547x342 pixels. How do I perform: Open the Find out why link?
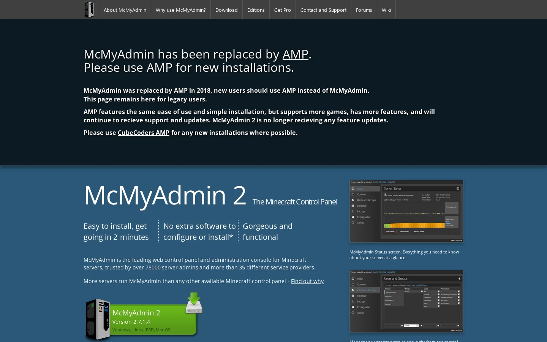pyautogui.click(x=307, y=281)
